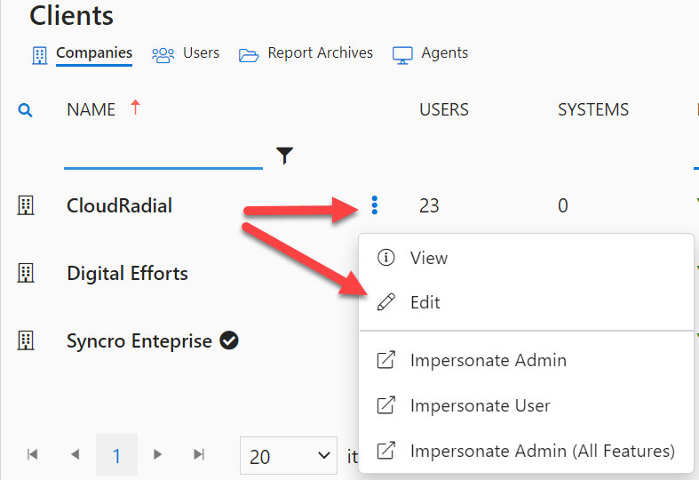This screenshot has width=699, height=480.
Task: Choose Impersonate Admin from the menu
Action: point(526,361)
